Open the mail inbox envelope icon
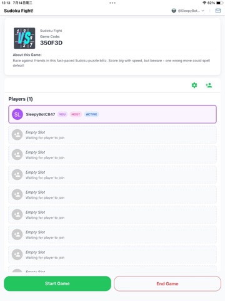Screen dimensions: 225x301 218,11
